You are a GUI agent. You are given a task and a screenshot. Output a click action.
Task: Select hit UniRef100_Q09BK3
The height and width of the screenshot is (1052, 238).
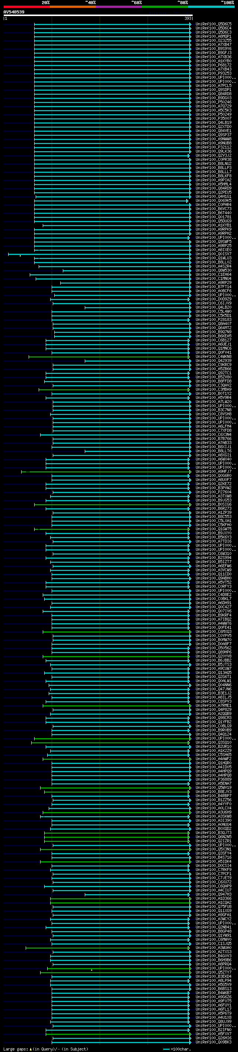click(213, 1042)
